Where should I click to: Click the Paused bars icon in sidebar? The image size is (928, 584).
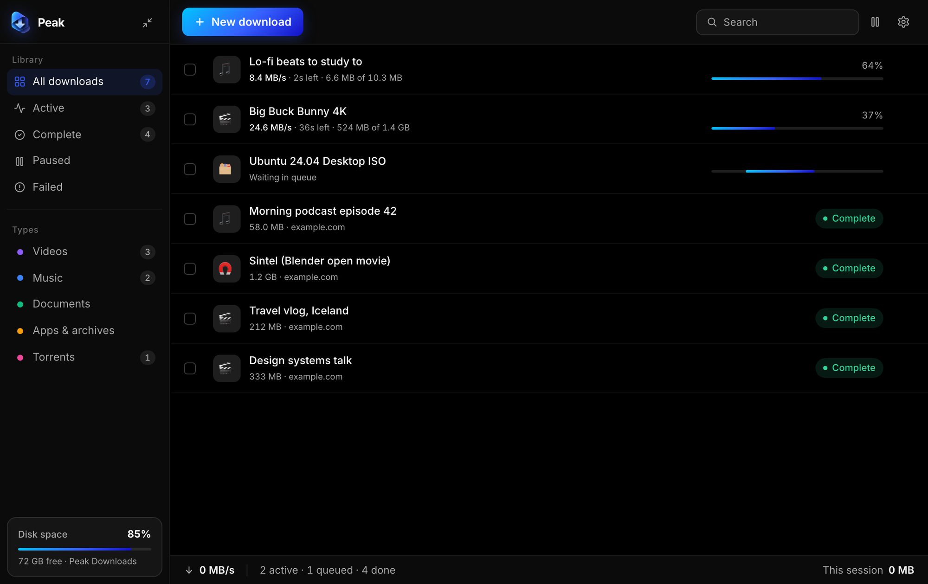click(19, 161)
